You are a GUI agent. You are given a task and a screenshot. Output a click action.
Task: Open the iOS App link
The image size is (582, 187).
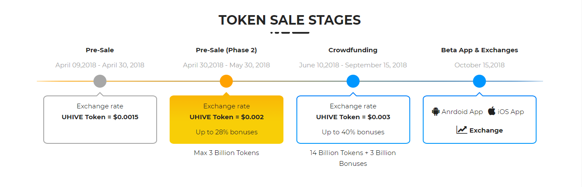(511, 112)
